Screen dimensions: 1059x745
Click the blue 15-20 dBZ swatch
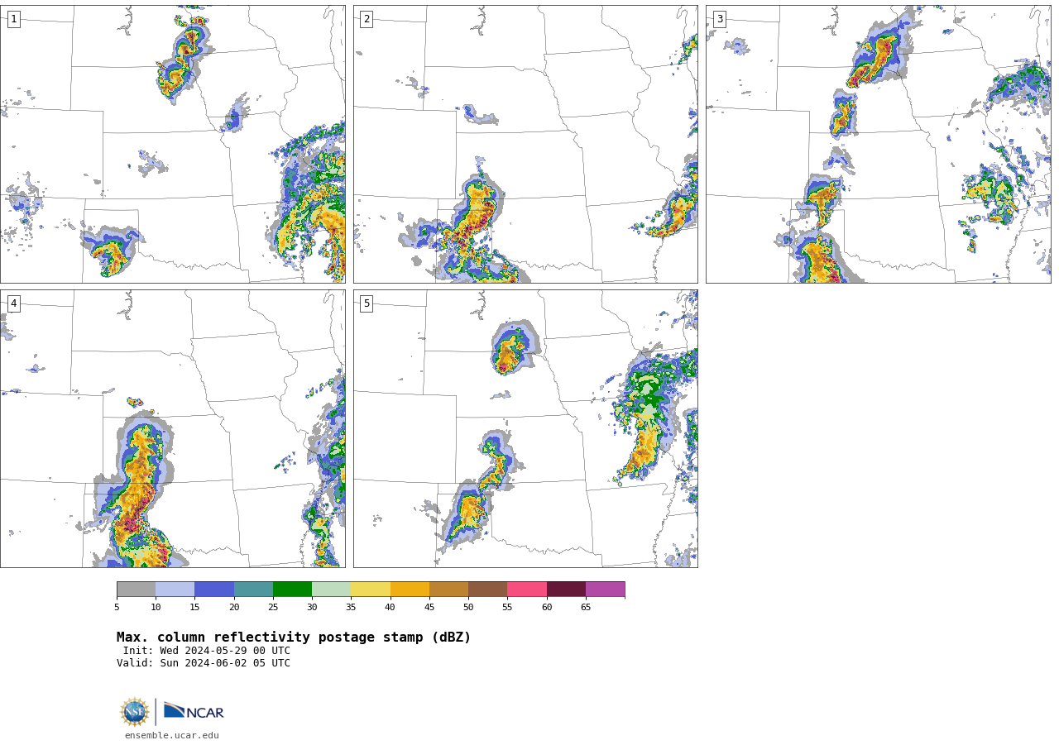pyautogui.click(x=214, y=589)
